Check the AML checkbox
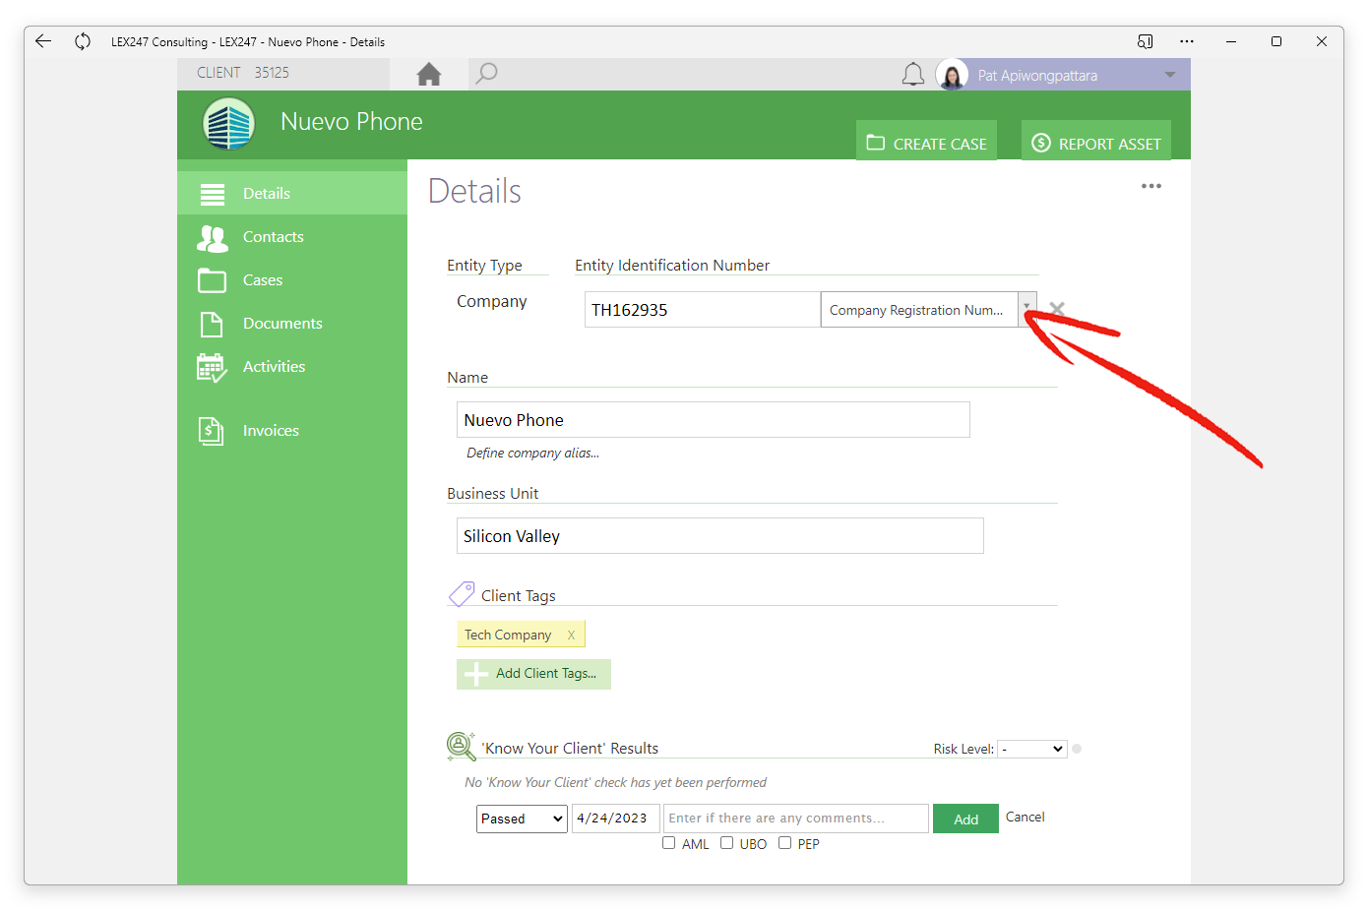Viewport: 1368px width, 910px height. click(x=669, y=843)
